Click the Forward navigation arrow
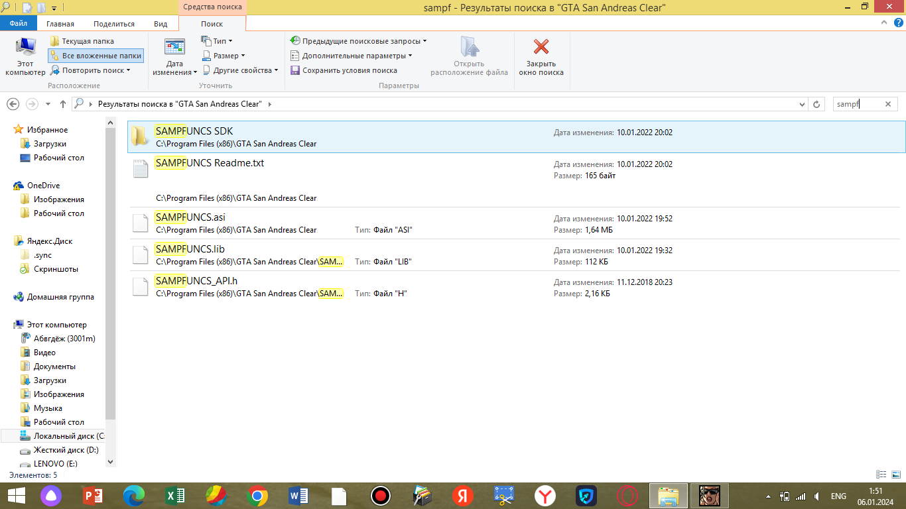Screen dimensions: 906x509 pyautogui.click(x=32, y=104)
